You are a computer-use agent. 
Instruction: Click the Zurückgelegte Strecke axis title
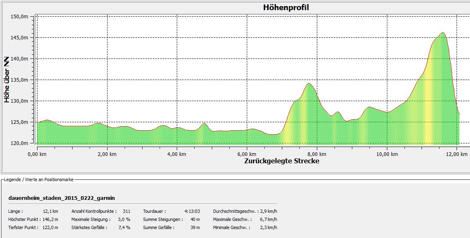[x=281, y=161]
